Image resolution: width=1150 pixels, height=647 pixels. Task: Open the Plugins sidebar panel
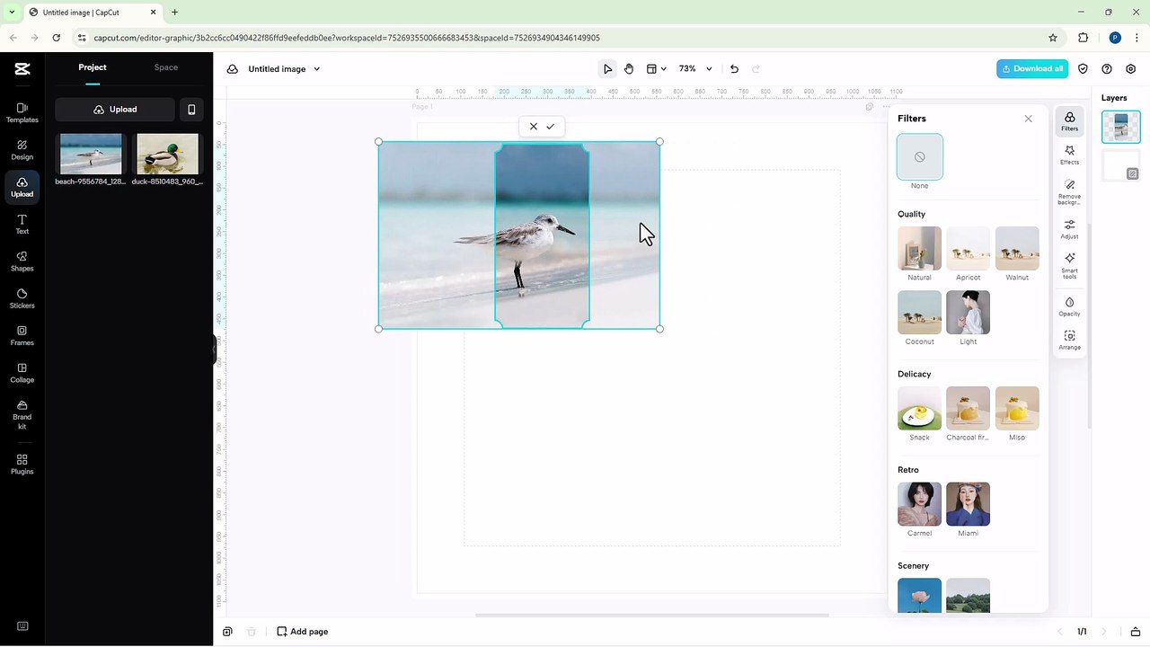(x=22, y=464)
